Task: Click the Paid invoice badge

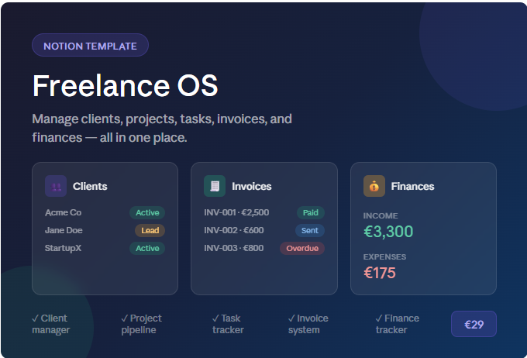Action: (x=311, y=212)
